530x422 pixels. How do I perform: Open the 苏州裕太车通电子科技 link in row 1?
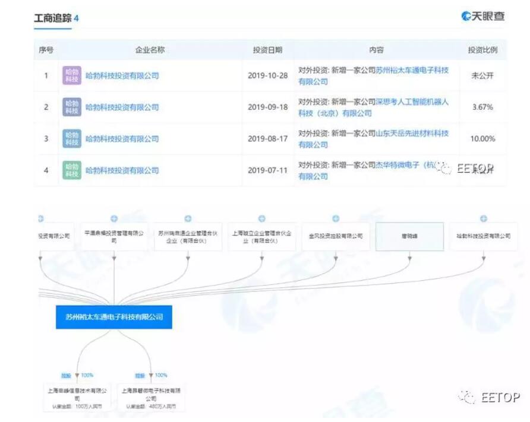click(x=374, y=75)
